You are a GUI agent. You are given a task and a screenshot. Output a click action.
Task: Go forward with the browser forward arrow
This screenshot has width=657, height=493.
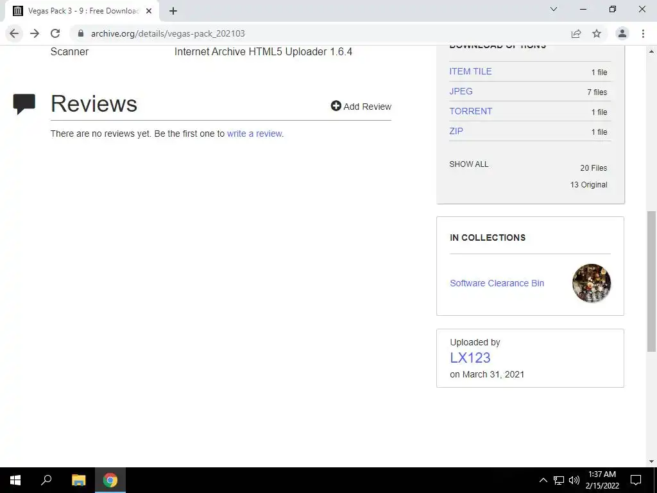pyautogui.click(x=35, y=33)
